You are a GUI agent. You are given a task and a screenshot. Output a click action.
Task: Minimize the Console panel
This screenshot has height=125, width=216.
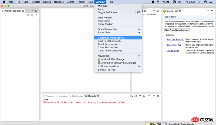point(154,95)
